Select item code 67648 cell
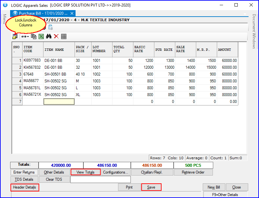 click(33, 74)
